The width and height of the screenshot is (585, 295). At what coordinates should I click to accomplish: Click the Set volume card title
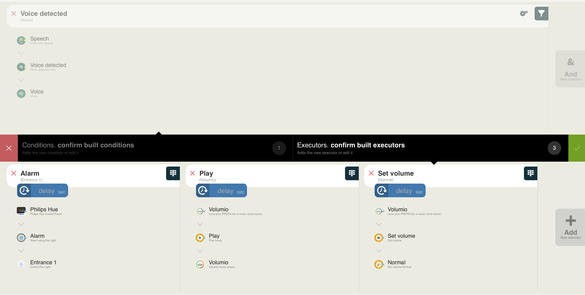tap(396, 174)
